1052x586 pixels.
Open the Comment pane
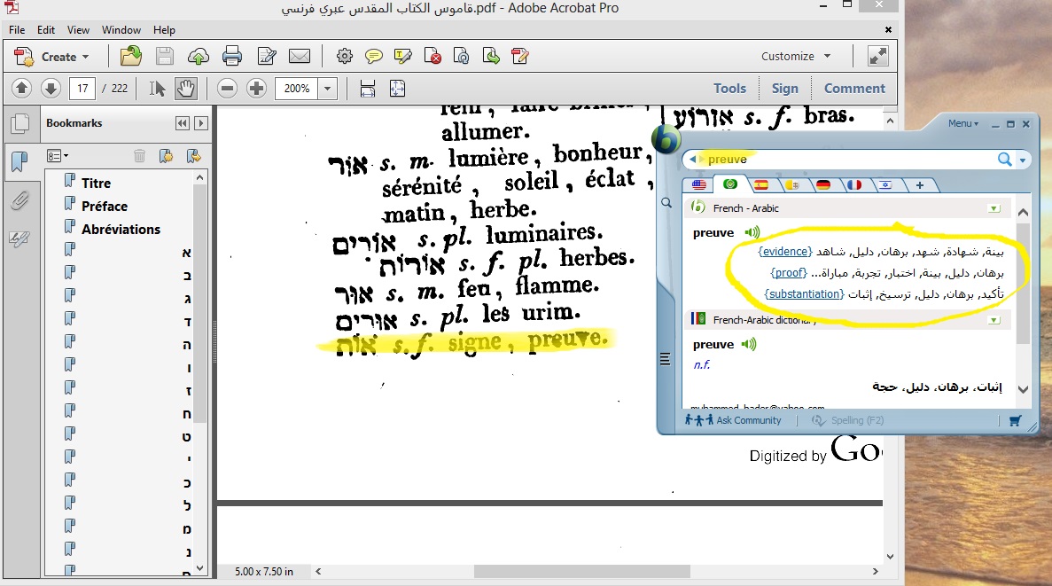point(853,88)
